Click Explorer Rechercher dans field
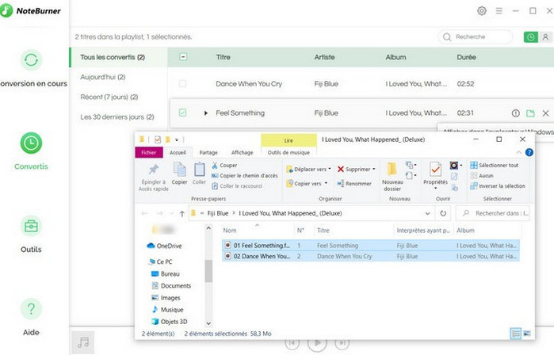This screenshot has height=355, width=554. click(x=493, y=213)
